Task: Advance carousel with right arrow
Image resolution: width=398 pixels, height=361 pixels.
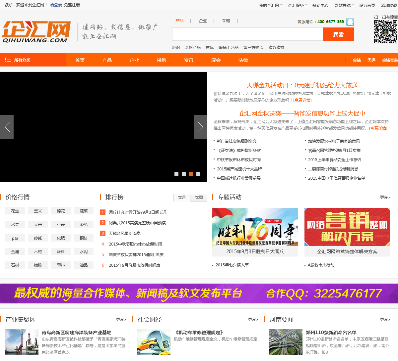Action: 200,127
